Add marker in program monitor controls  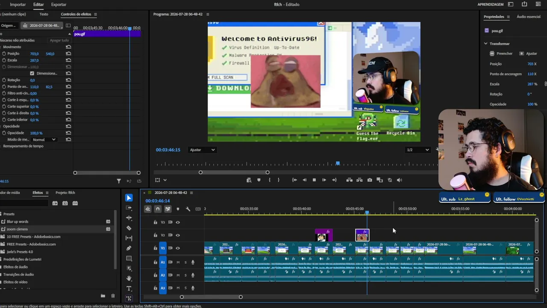pyautogui.click(x=259, y=180)
